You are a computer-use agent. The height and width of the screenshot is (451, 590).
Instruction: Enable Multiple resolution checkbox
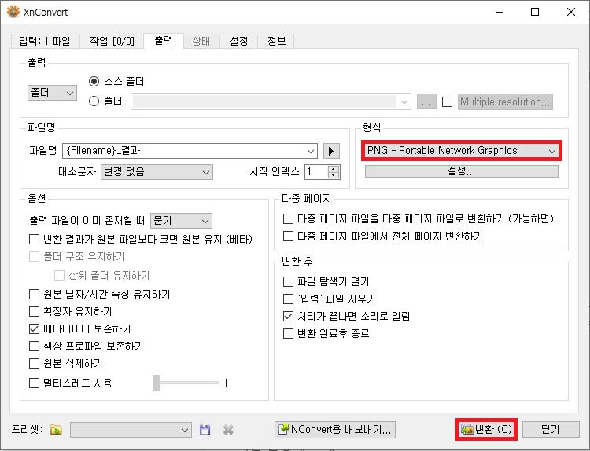[x=447, y=101]
